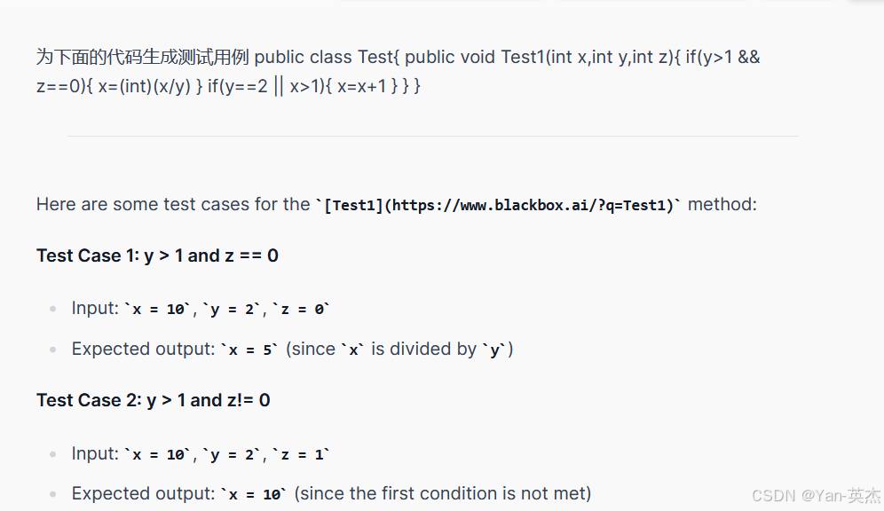This screenshot has width=884, height=511.
Task: Select the Test Case 2 heading
Action: pos(154,400)
